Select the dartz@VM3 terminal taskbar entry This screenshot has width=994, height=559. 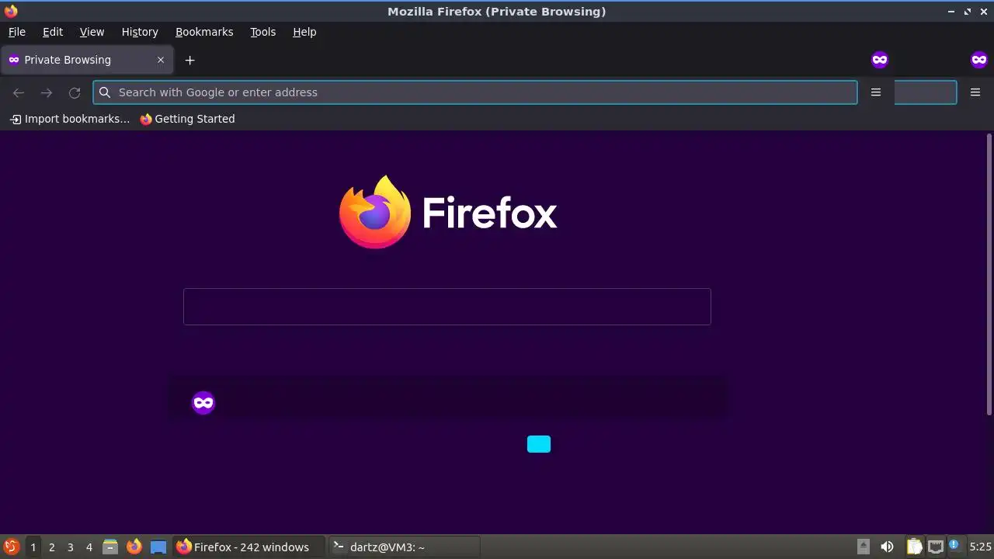click(x=404, y=547)
